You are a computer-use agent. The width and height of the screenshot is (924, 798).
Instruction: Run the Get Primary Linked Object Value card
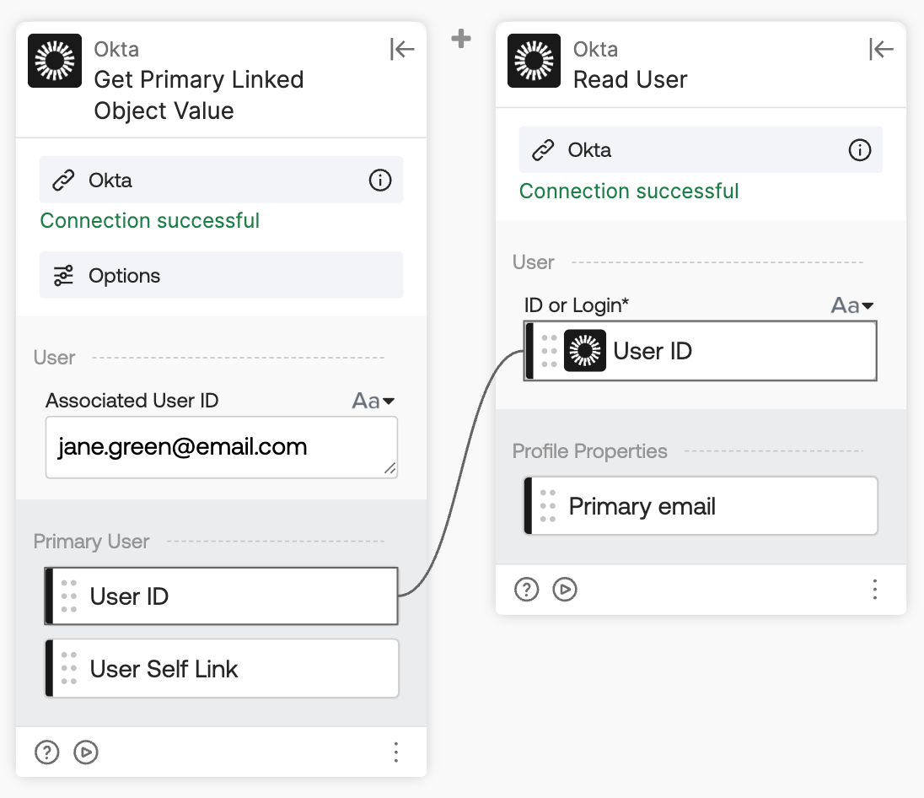[86, 752]
